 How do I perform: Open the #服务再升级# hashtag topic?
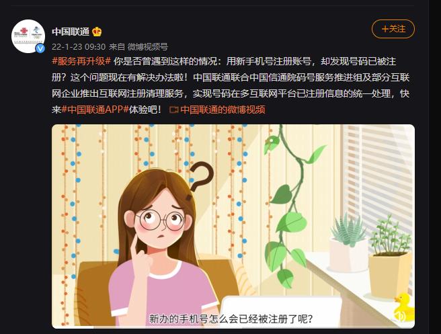tap(81, 61)
